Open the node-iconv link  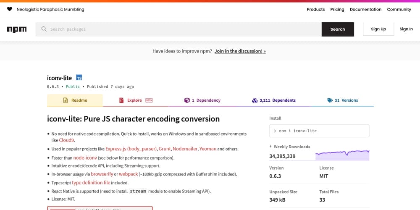coord(85,158)
